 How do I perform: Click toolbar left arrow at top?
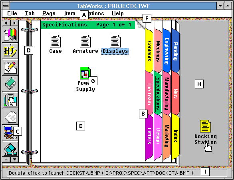click(6, 23)
